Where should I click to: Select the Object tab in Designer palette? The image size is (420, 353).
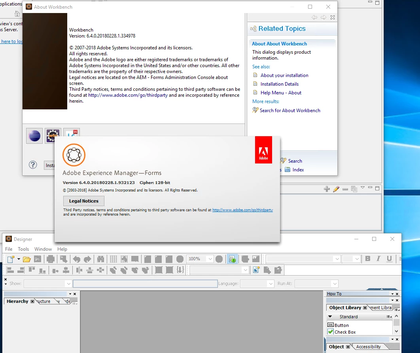click(336, 347)
